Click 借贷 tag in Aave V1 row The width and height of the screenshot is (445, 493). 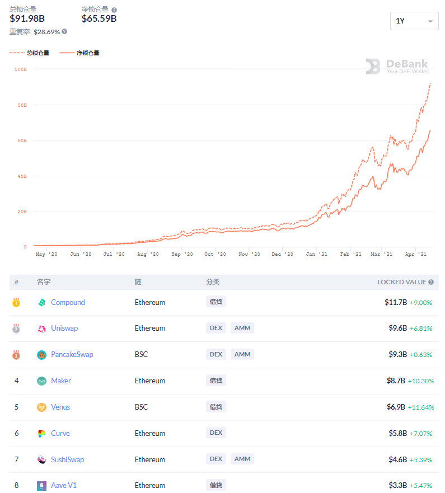click(x=216, y=485)
